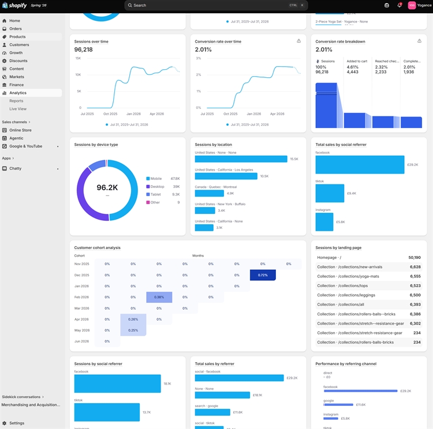Screen dimensions: 433x429
Task: Select the Mobile legend color swatch
Action: coord(148,179)
